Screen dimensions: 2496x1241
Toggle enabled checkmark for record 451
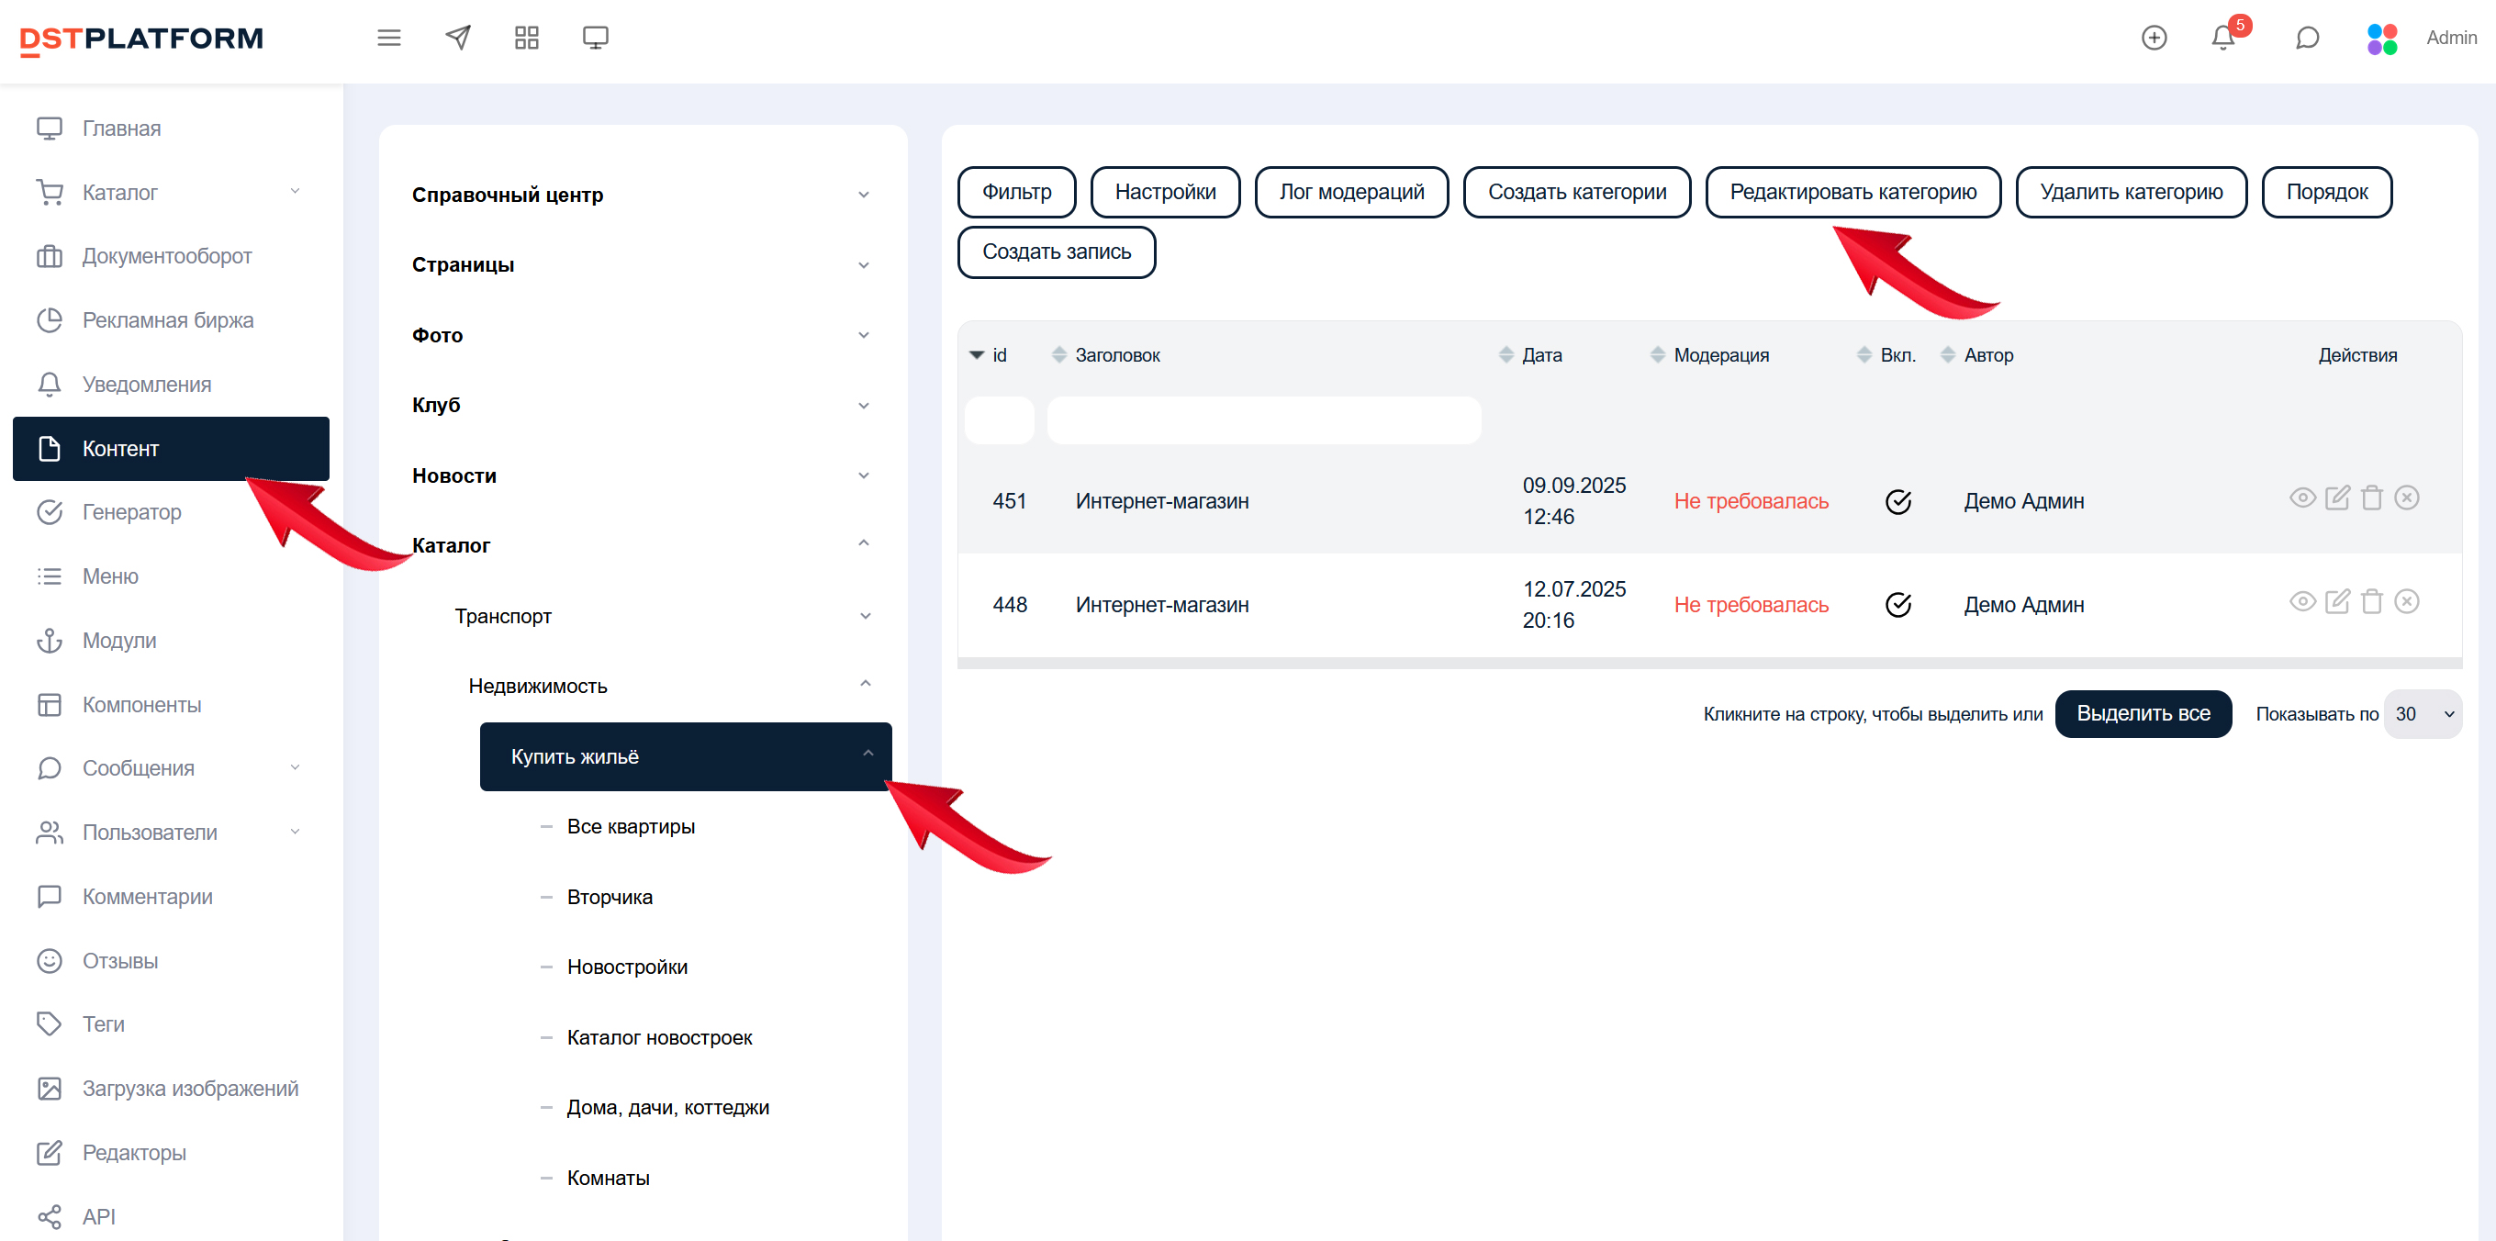[1897, 501]
